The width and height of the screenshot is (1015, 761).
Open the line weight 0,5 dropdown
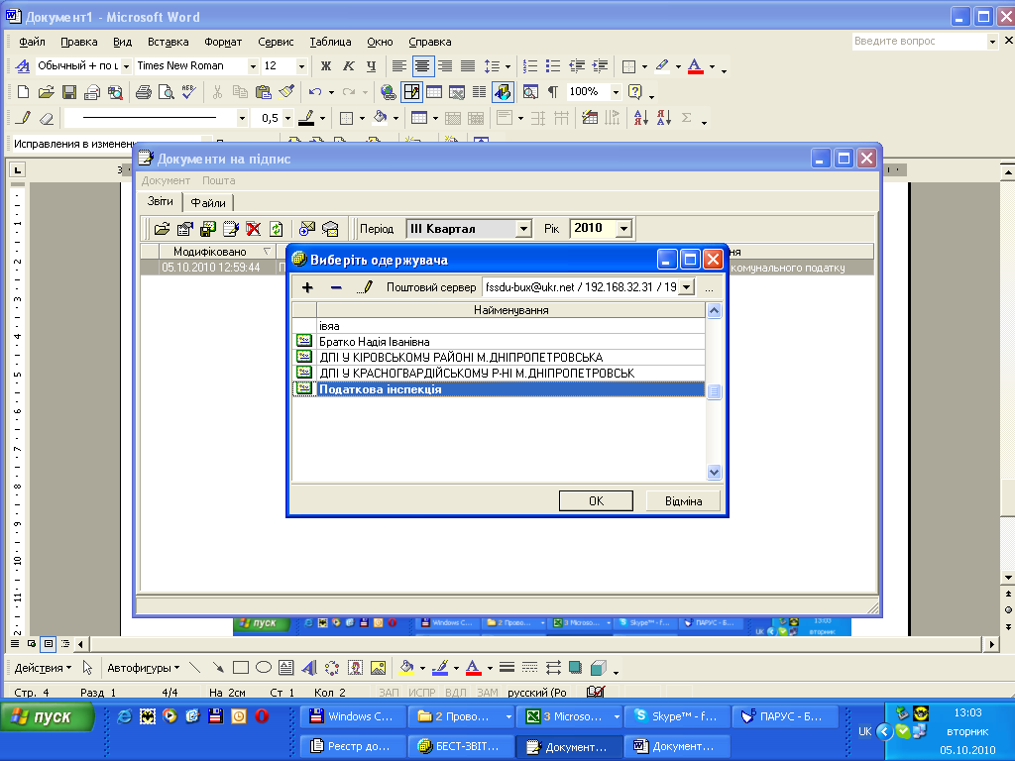pos(288,119)
